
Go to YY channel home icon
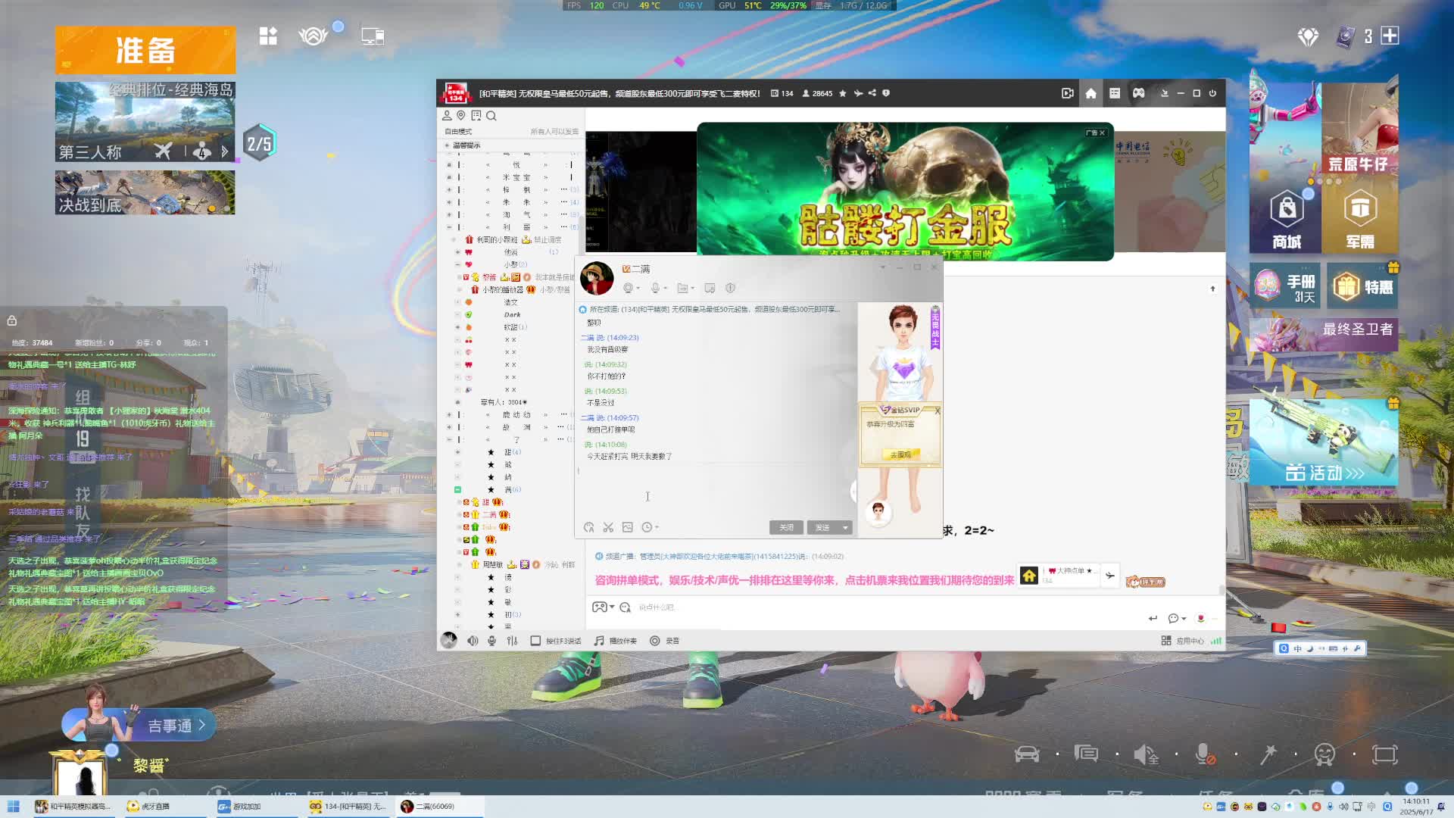tap(1090, 93)
